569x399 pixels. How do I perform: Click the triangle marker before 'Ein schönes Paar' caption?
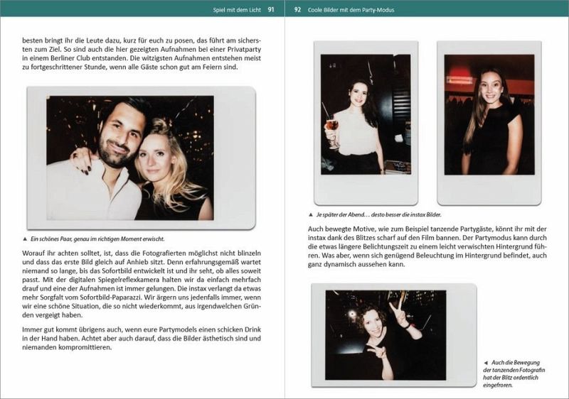[25, 239]
